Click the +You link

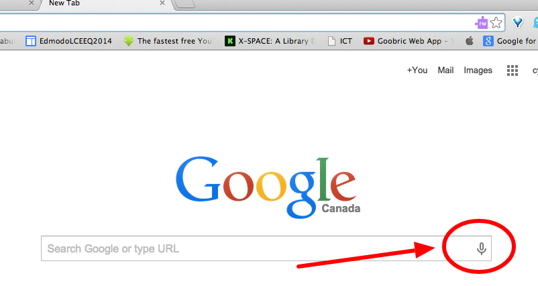point(417,70)
